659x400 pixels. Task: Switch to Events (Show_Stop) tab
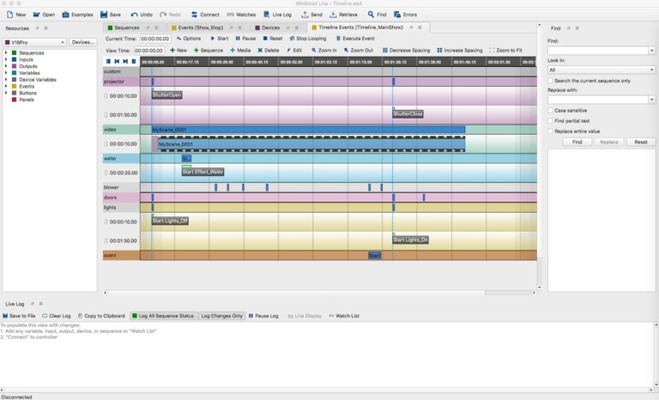tap(200, 27)
